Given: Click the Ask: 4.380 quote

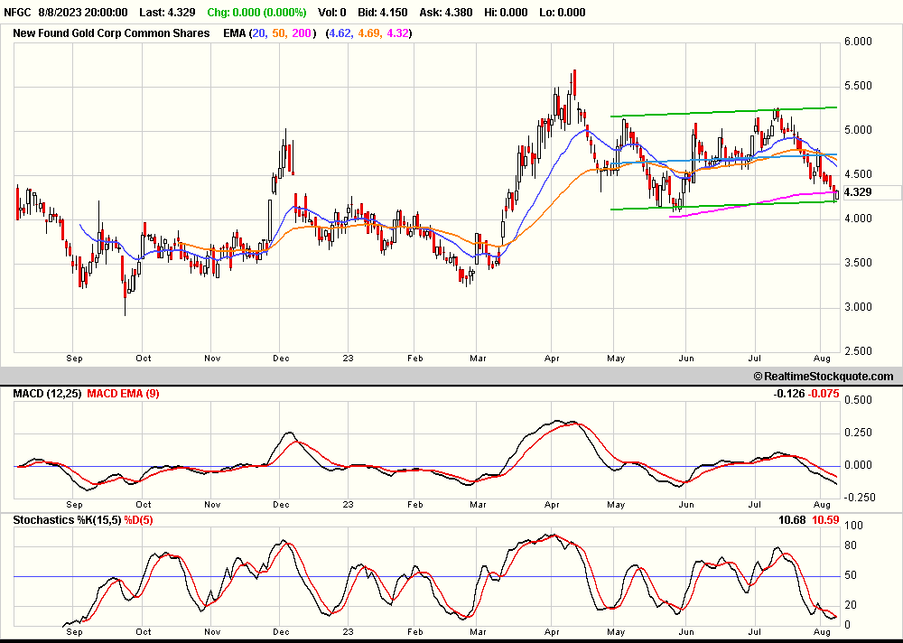Looking at the screenshot, I should coord(446,12).
